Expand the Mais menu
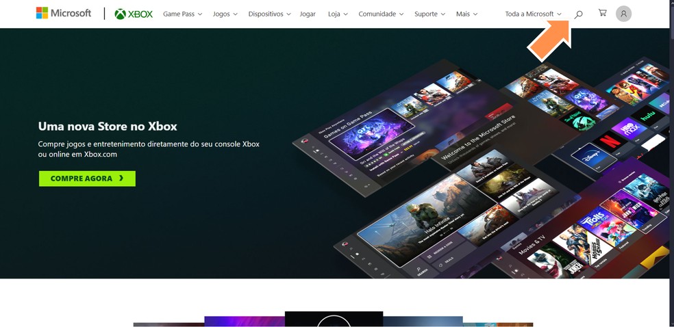 coord(467,14)
